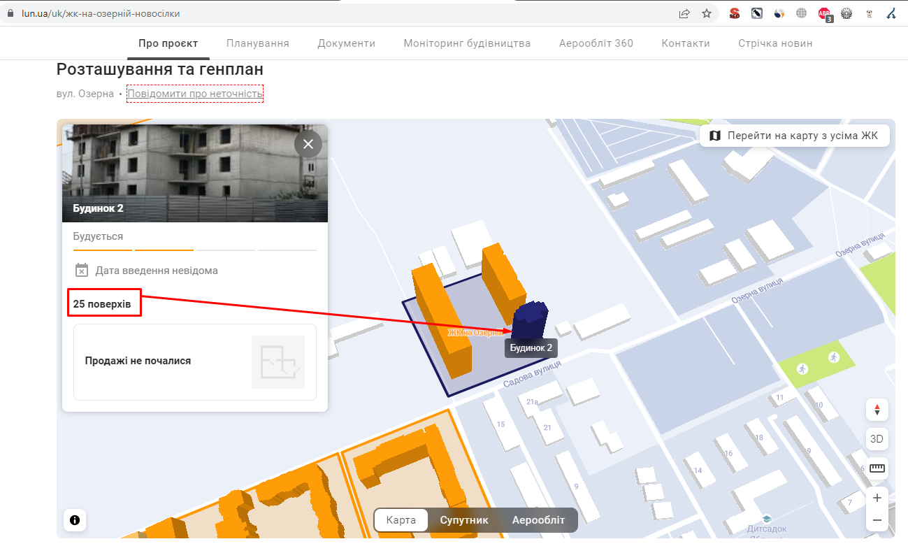Screen dimensions: 908x553
Task: Click the Дата введення невідома text
Action: 157,271
